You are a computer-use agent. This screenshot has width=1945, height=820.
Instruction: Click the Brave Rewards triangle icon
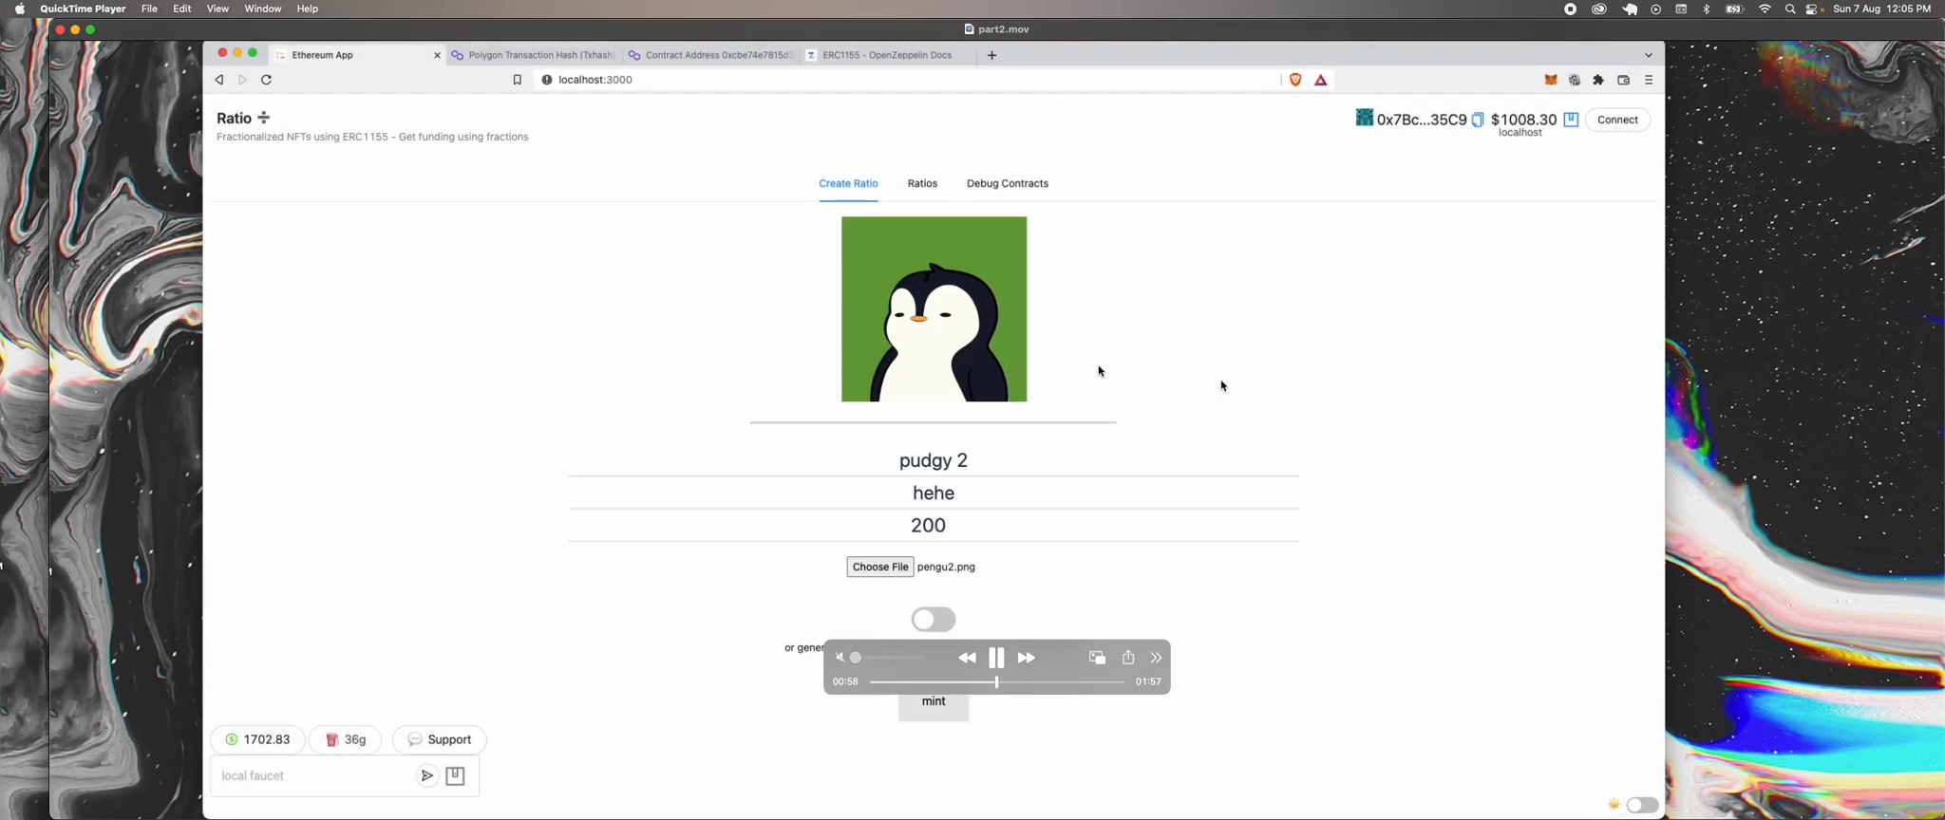click(x=1321, y=81)
